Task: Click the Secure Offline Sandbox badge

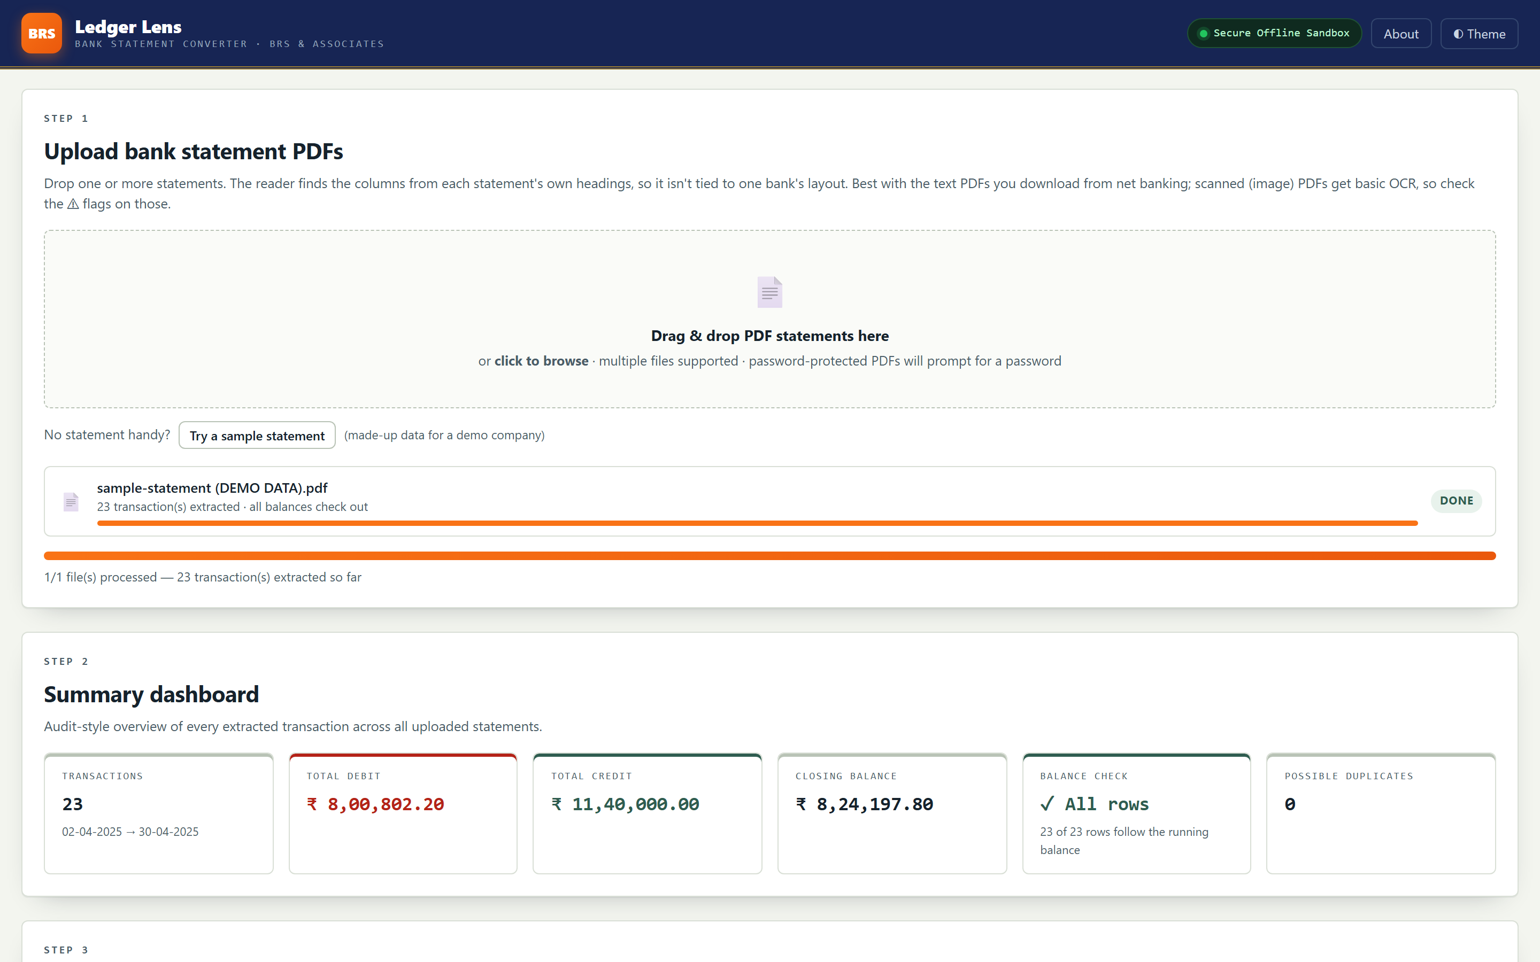Action: click(x=1274, y=33)
